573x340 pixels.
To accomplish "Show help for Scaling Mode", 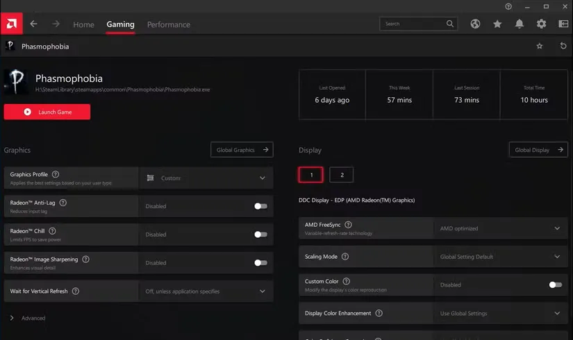I will (345, 257).
